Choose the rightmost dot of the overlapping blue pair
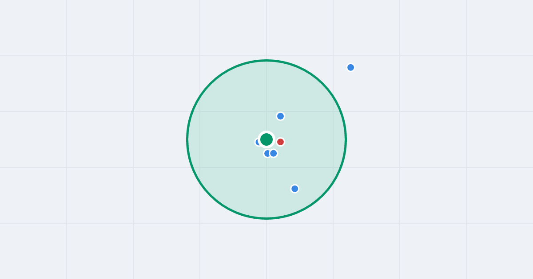 pyautogui.click(x=274, y=153)
